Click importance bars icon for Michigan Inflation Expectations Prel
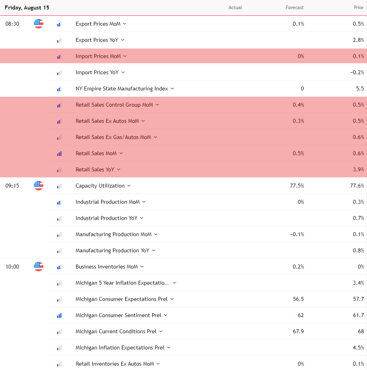This screenshot has width=367, height=370. (59, 348)
